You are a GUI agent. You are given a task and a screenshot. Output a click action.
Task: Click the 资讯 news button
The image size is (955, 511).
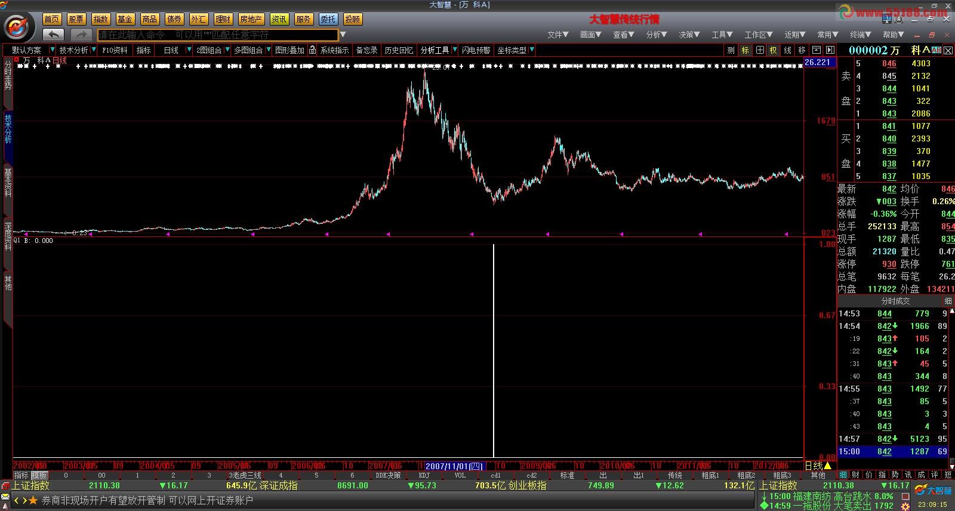pos(279,19)
